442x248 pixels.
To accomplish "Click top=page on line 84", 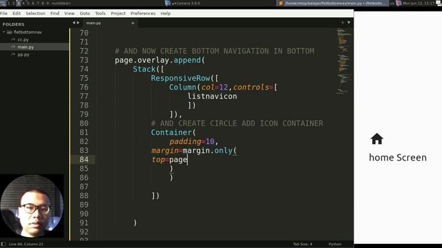I will tap(170, 160).
